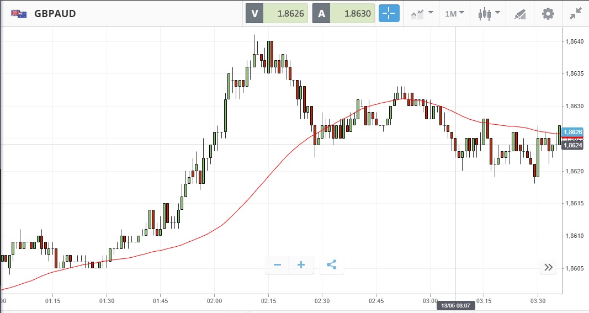Click the GBPAUD instrument name
Image resolution: width=589 pixels, height=313 pixels.
[x=55, y=14]
